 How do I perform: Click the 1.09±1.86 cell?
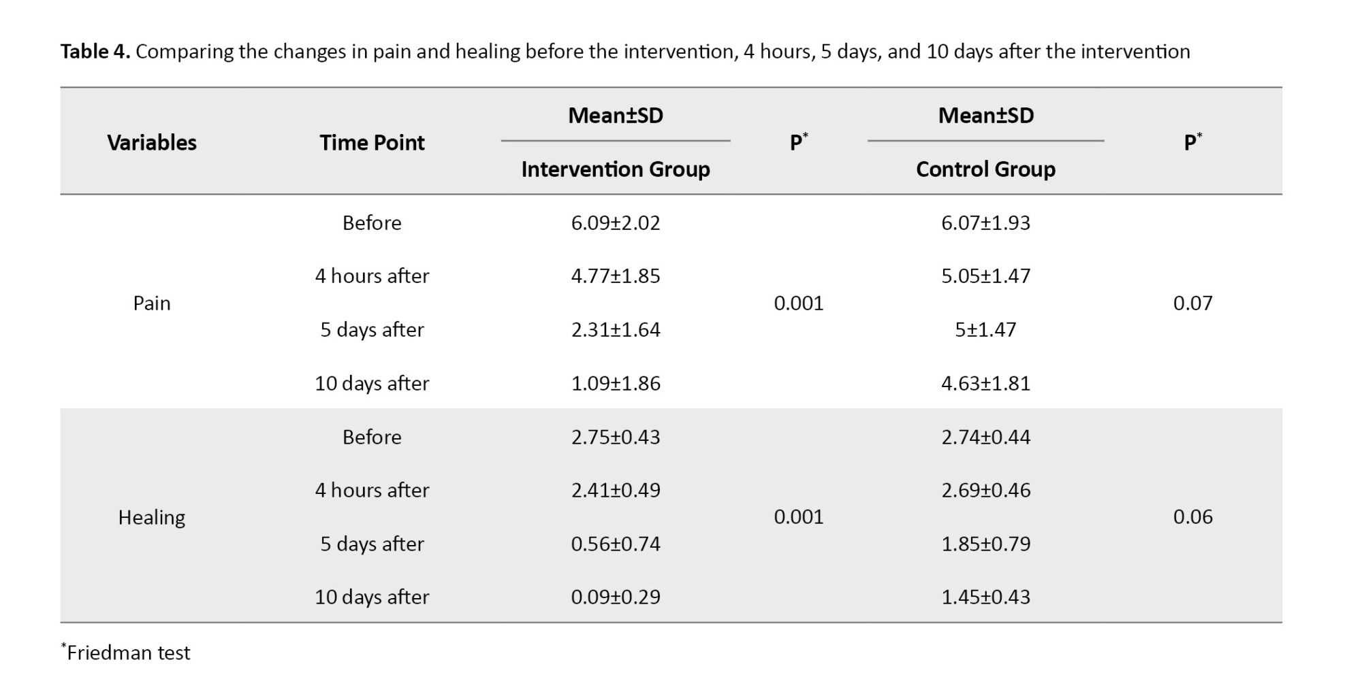pyautogui.click(x=616, y=383)
